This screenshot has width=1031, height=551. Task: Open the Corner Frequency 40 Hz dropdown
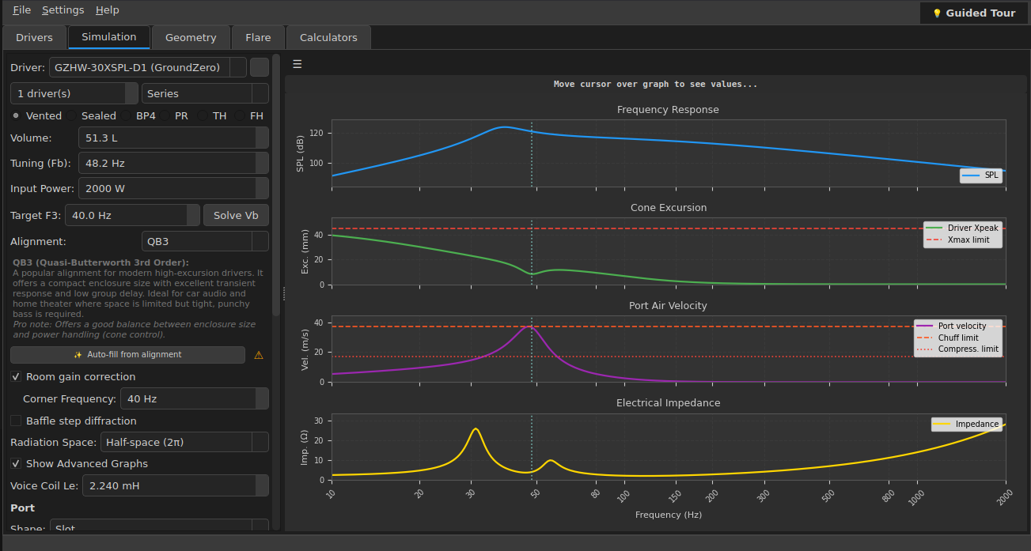(x=194, y=399)
